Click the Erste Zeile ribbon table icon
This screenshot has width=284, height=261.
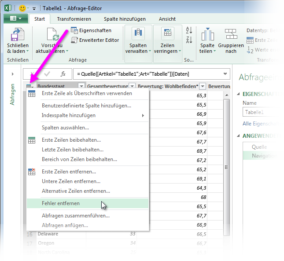250,40
